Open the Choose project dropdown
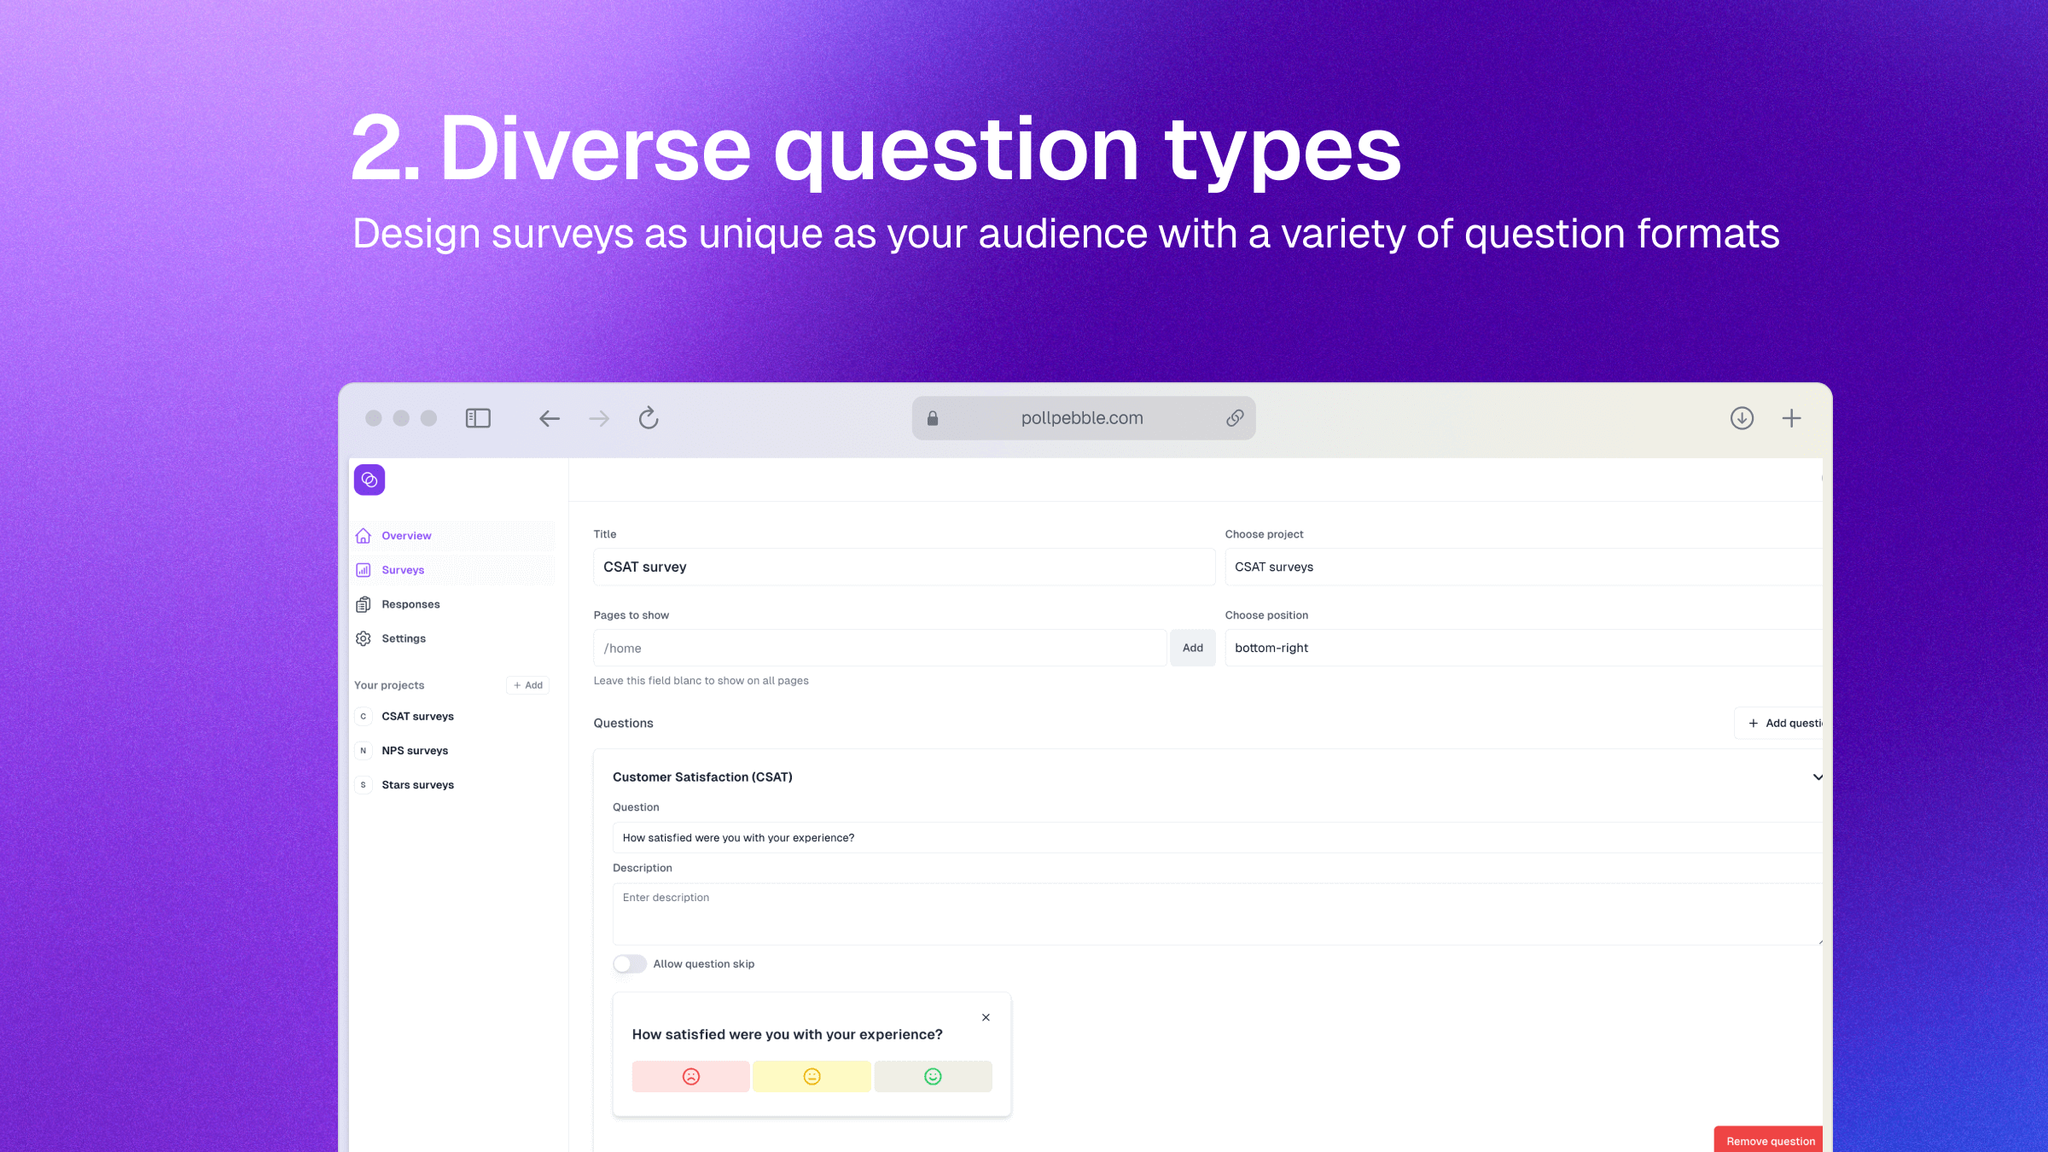This screenshot has height=1152, width=2048. click(1523, 567)
